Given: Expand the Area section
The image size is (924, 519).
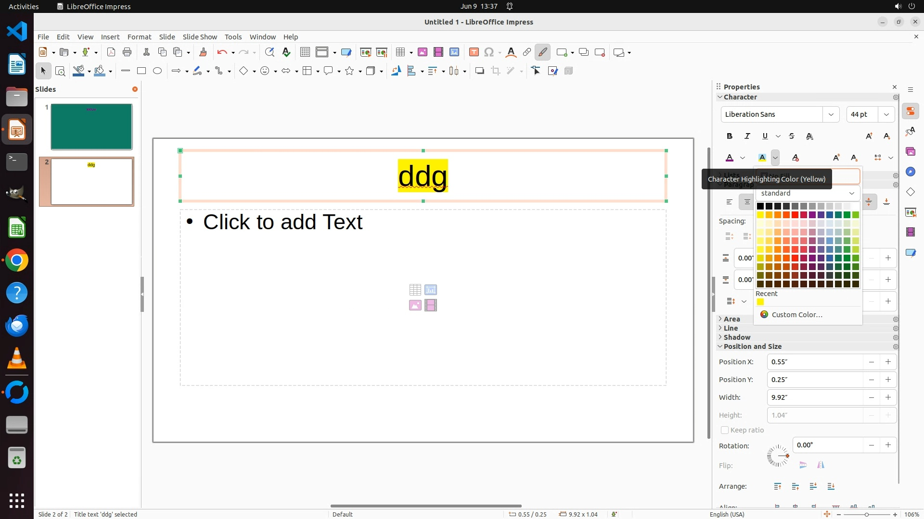Looking at the screenshot, I should pos(731,319).
